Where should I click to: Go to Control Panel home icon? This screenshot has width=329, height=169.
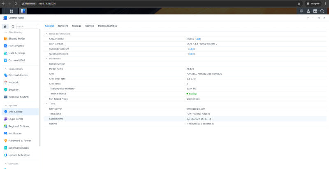(x=5, y=26)
